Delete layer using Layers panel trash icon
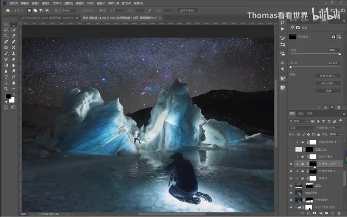 point(339,213)
